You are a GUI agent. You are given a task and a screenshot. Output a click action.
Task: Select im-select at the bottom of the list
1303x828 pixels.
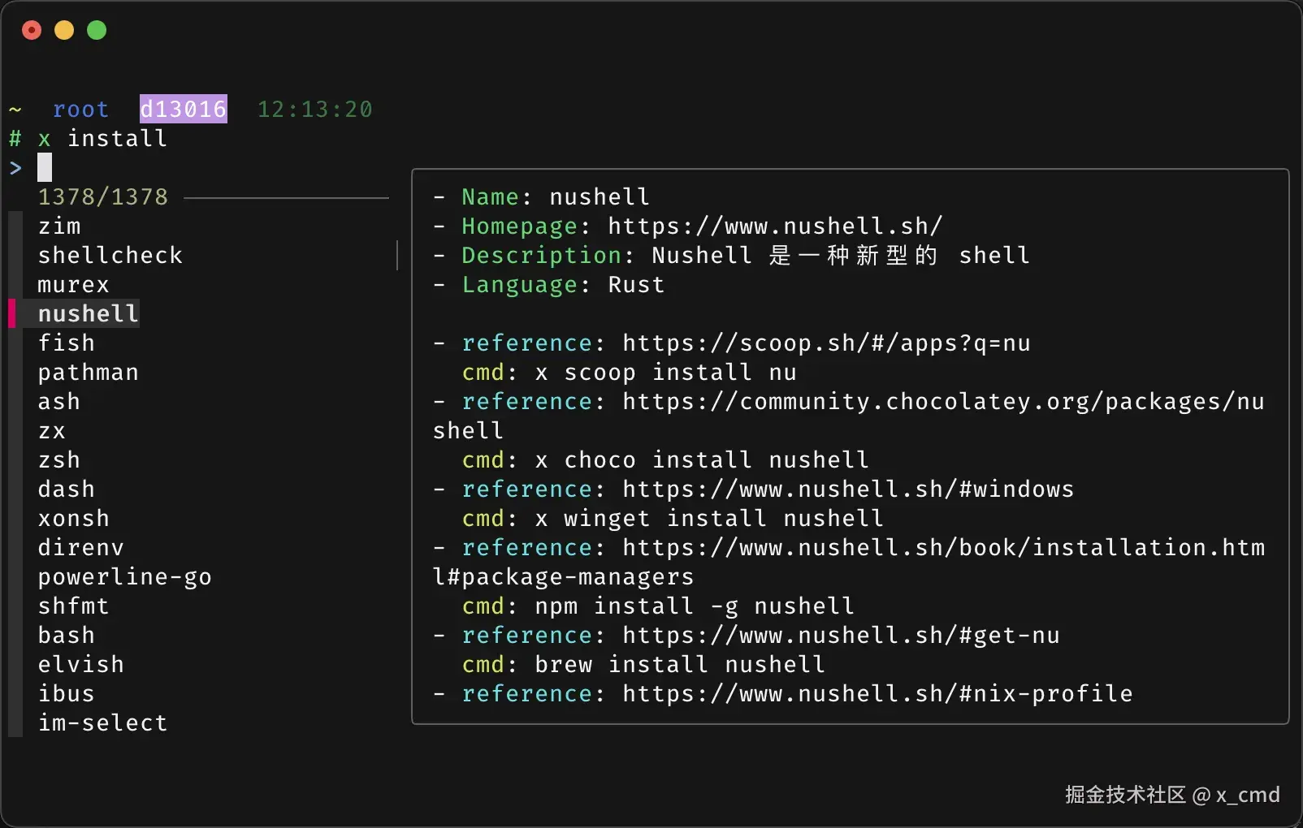(102, 722)
